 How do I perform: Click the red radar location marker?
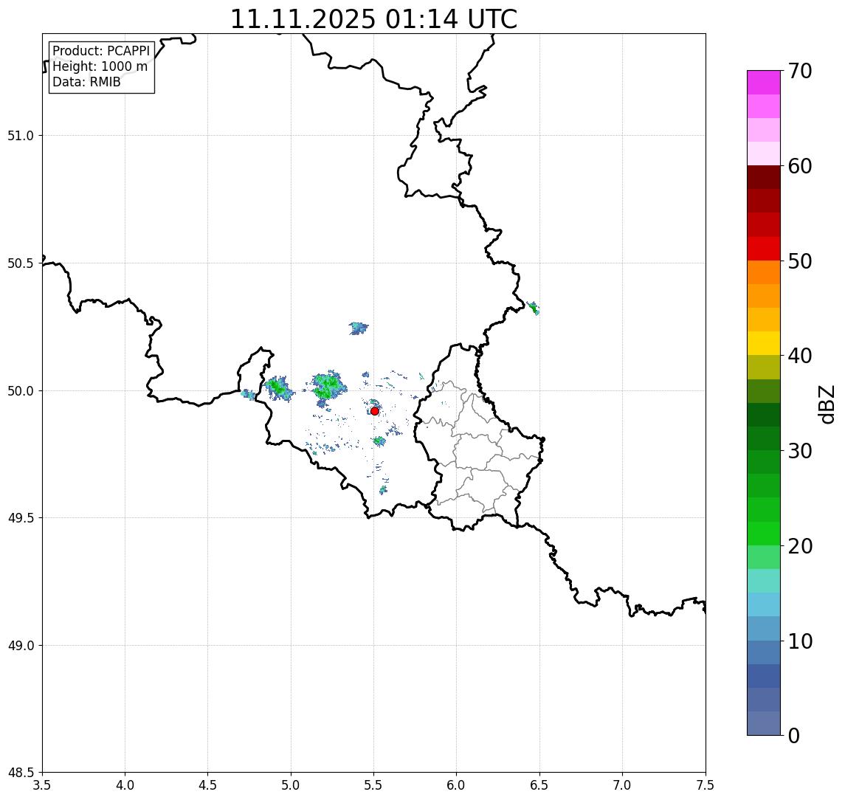click(375, 411)
